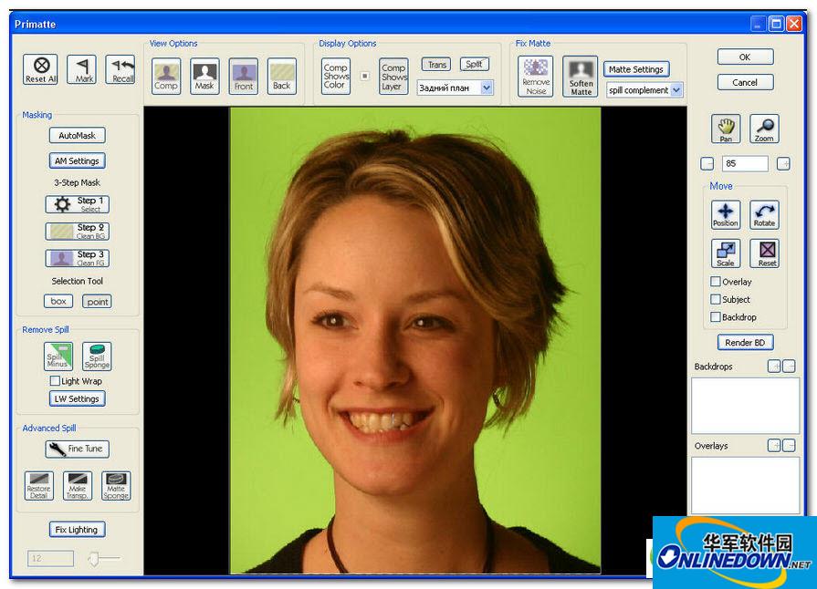Select Comp Shows Layer option
The width and height of the screenshot is (817, 589).
[393, 76]
